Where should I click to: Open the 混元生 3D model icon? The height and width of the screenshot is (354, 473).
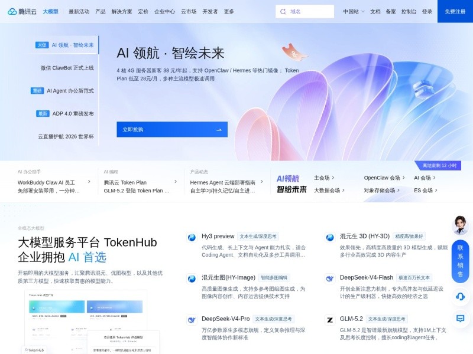coord(330,238)
